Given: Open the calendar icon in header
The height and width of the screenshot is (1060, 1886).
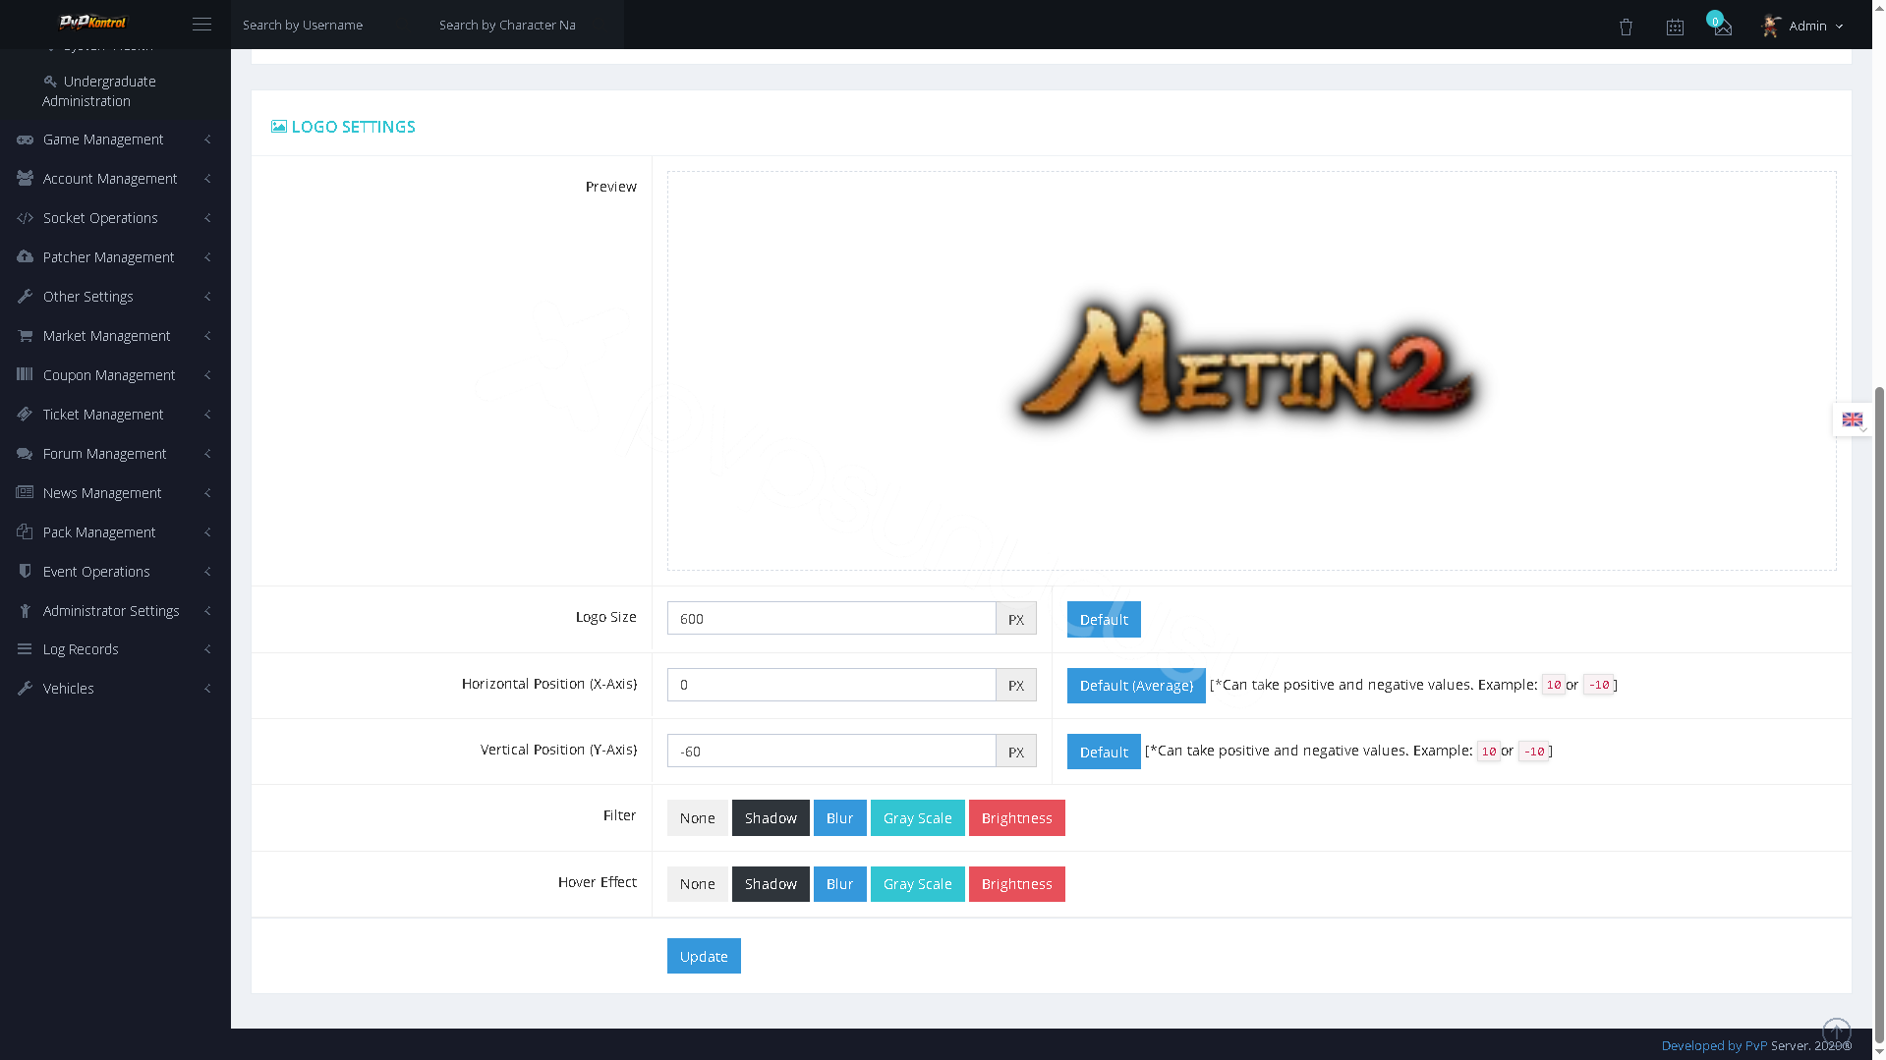Looking at the screenshot, I should pyautogui.click(x=1675, y=28).
